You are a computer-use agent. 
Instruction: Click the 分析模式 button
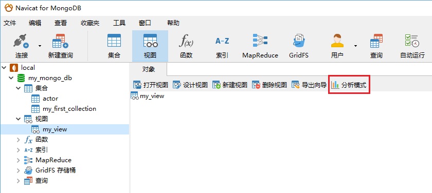[349, 85]
